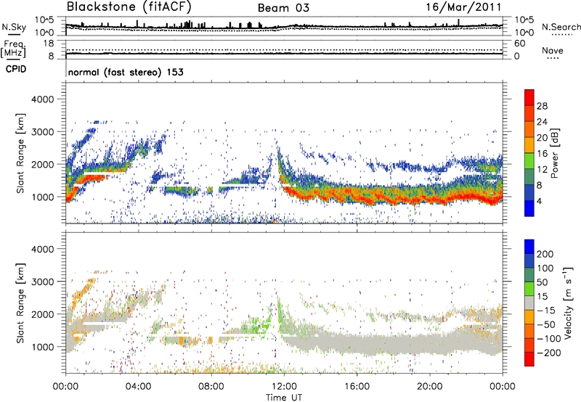Click the "Nave" legend label
This screenshot has width=581, height=402.
552,50
